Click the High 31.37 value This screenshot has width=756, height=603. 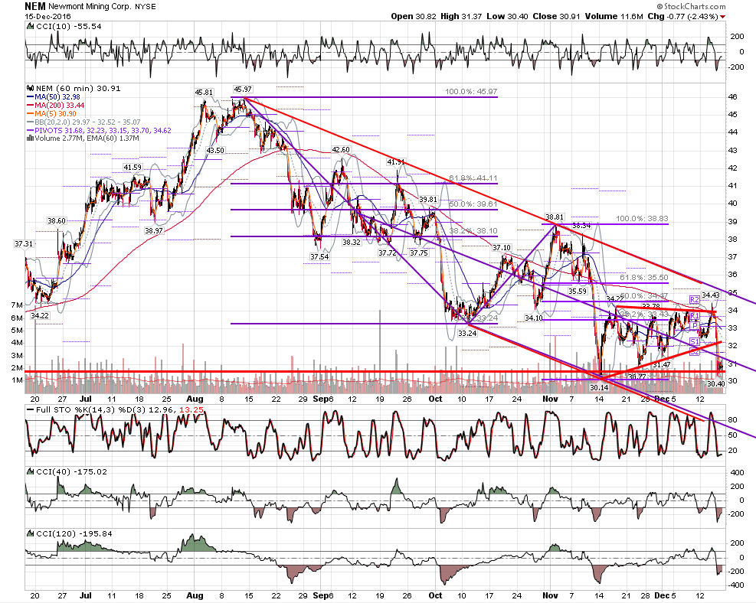point(461,16)
